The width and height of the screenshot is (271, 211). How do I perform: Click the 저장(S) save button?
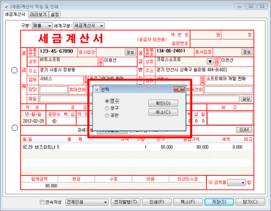pos(219,202)
